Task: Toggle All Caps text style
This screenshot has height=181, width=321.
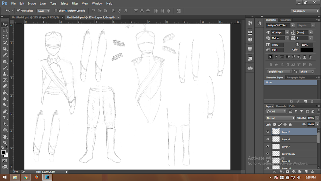Action: [282, 57]
